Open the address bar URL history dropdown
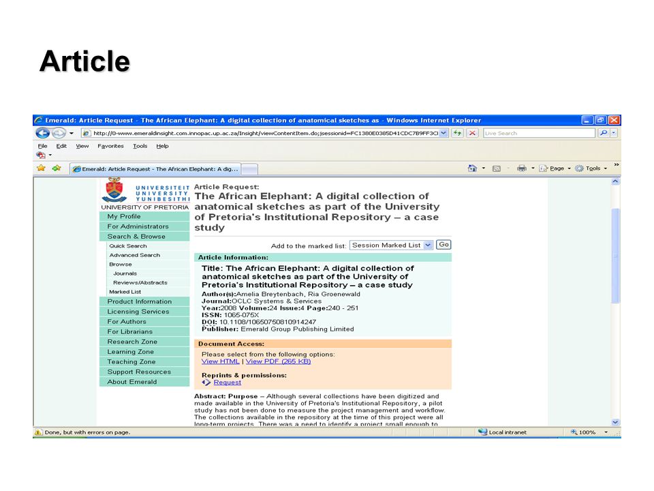 click(x=443, y=133)
